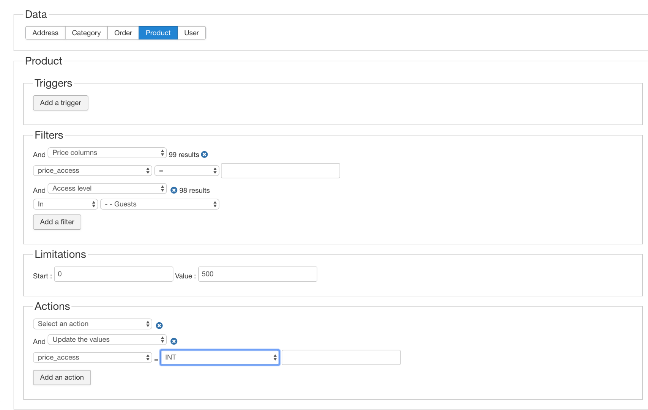Open the 'Select an action' dropdown
648x410 pixels.
coord(92,324)
